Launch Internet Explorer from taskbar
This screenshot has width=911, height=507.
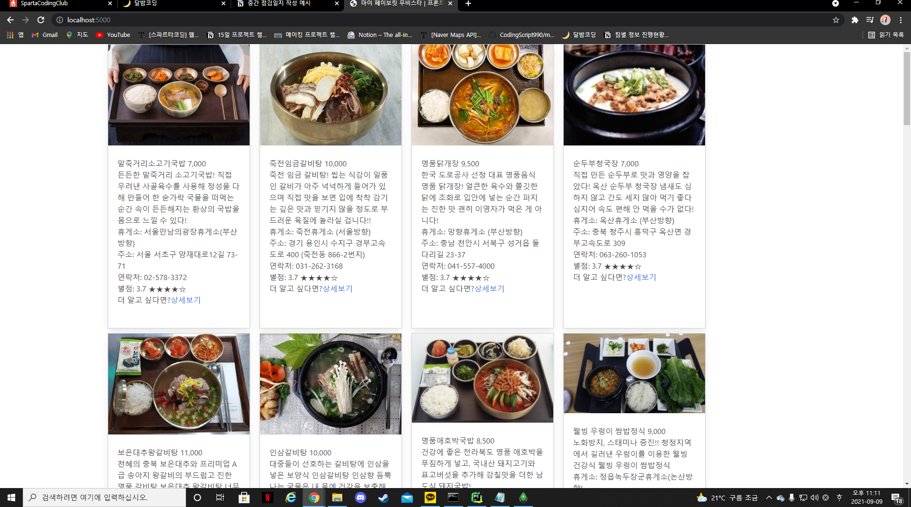pos(290,498)
